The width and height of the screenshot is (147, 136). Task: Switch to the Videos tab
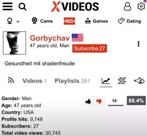34,81
